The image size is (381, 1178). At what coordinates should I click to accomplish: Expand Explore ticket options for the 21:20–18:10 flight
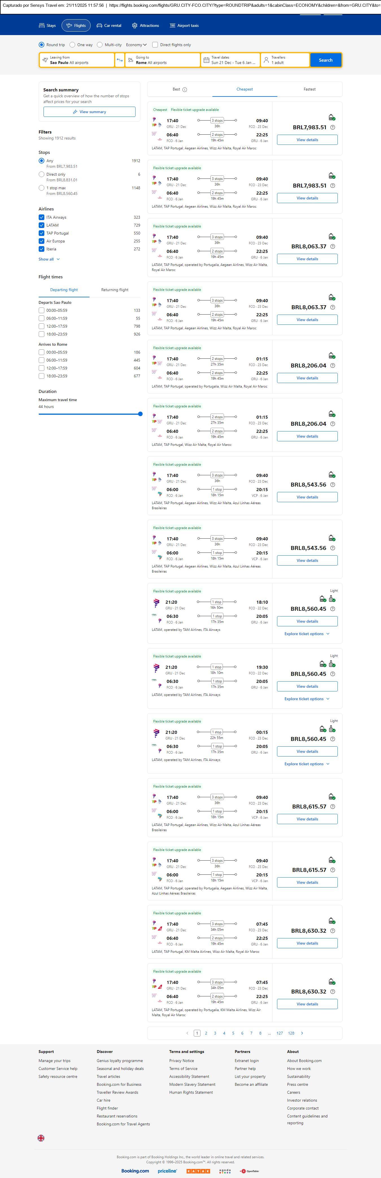(x=307, y=634)
